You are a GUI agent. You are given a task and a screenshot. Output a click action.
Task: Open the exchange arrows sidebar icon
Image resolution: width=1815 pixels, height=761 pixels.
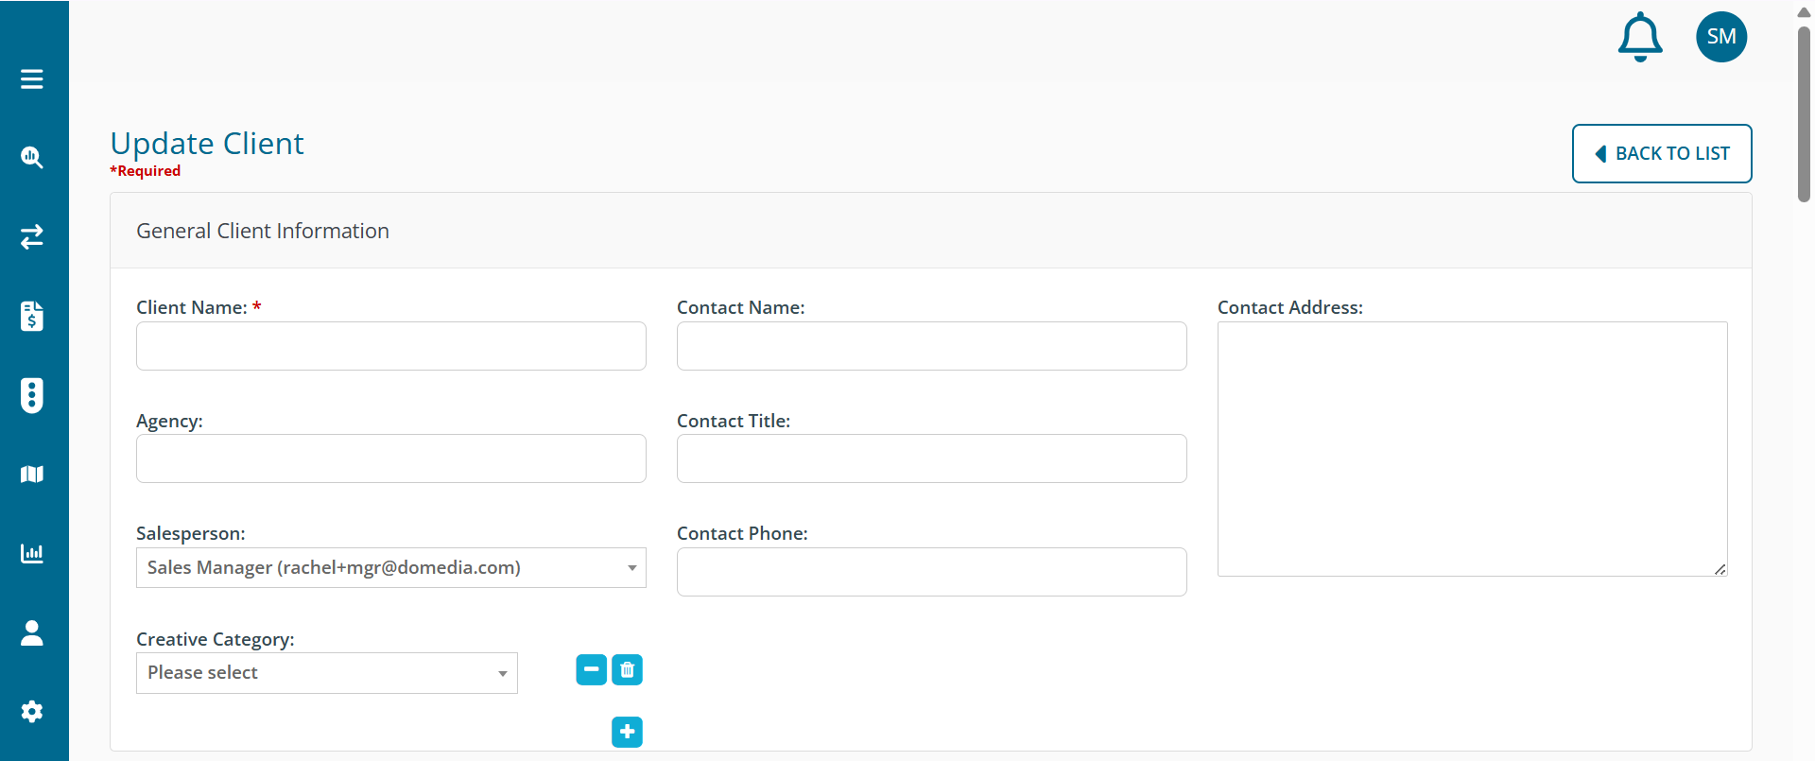[x=32, y=236]
